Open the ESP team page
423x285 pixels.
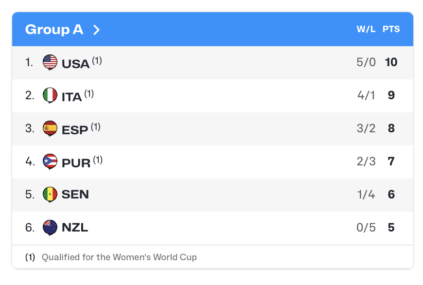(x=75, y=129)
